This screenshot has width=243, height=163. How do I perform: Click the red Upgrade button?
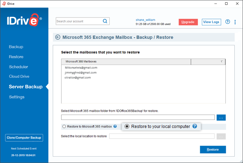point(188,22)
